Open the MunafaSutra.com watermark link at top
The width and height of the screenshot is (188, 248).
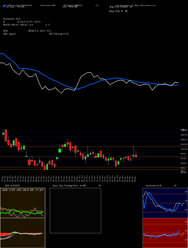[148, 5]
